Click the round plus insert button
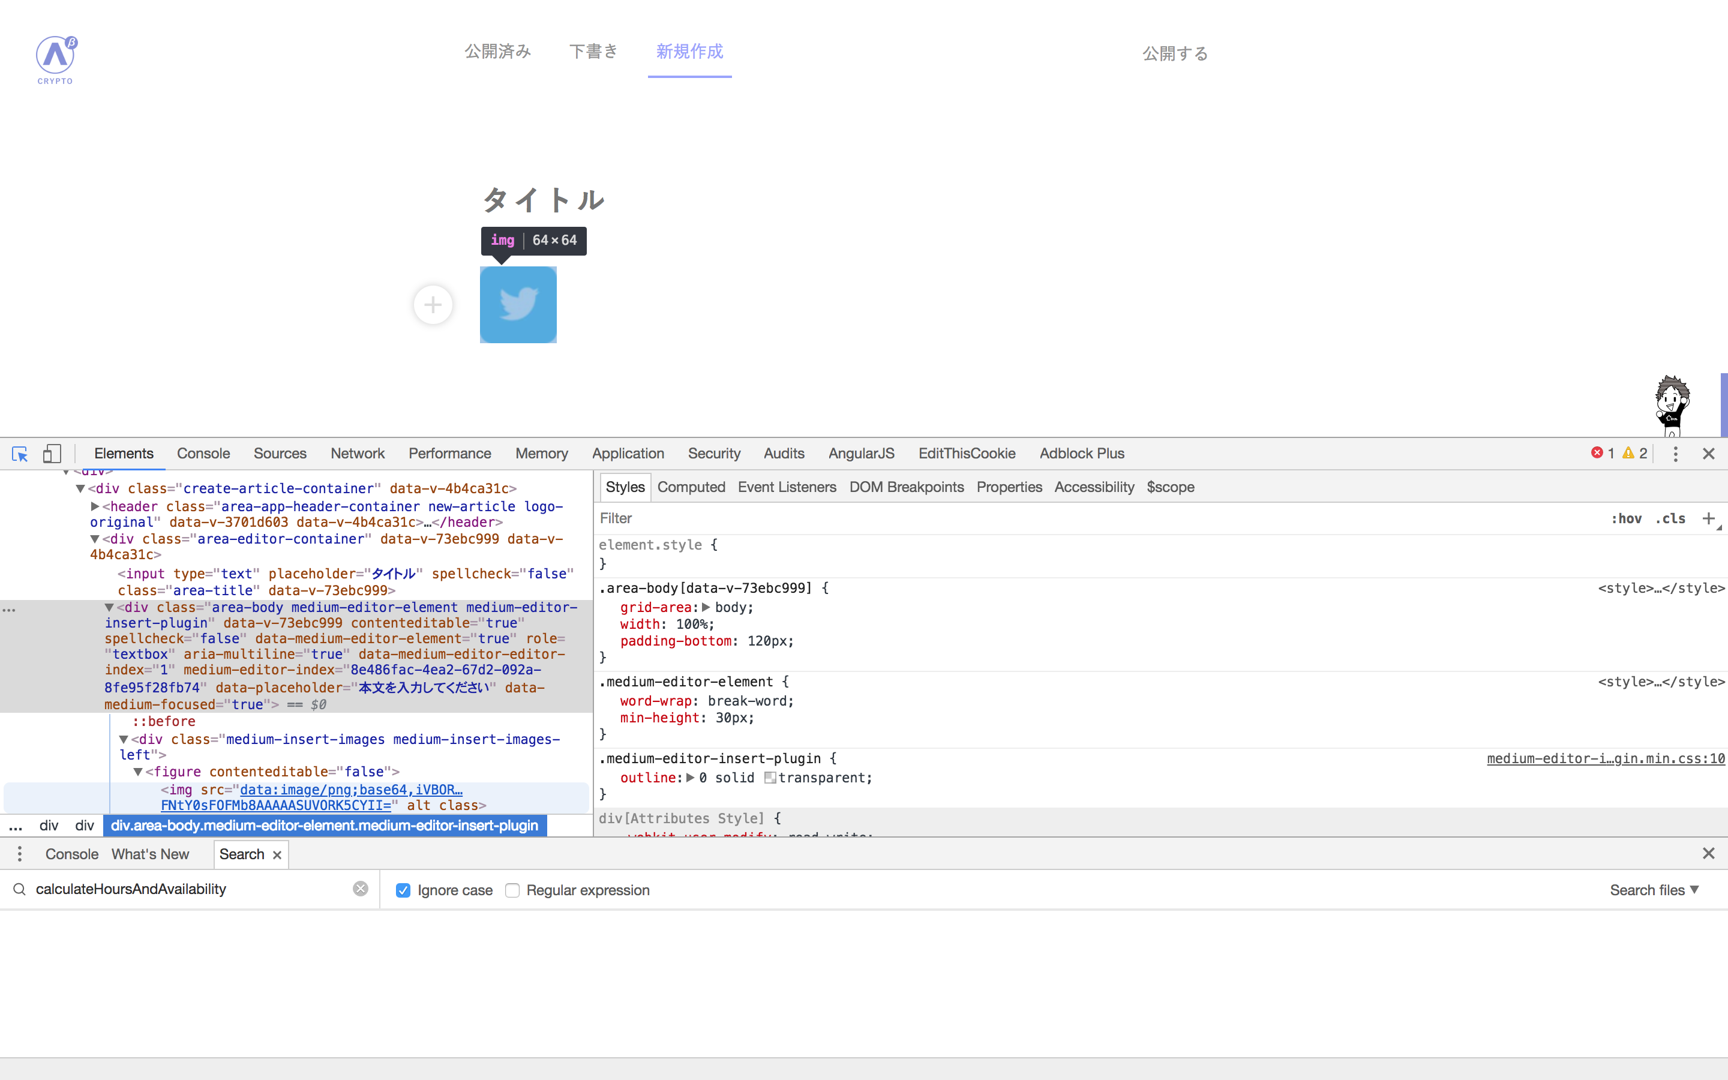The image size is (1728, 1080). [433, 305]
